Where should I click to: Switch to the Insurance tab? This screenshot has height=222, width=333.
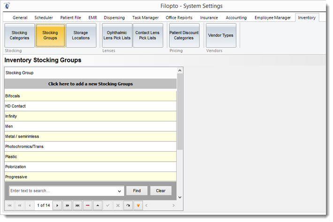click(x=209, y=18)
